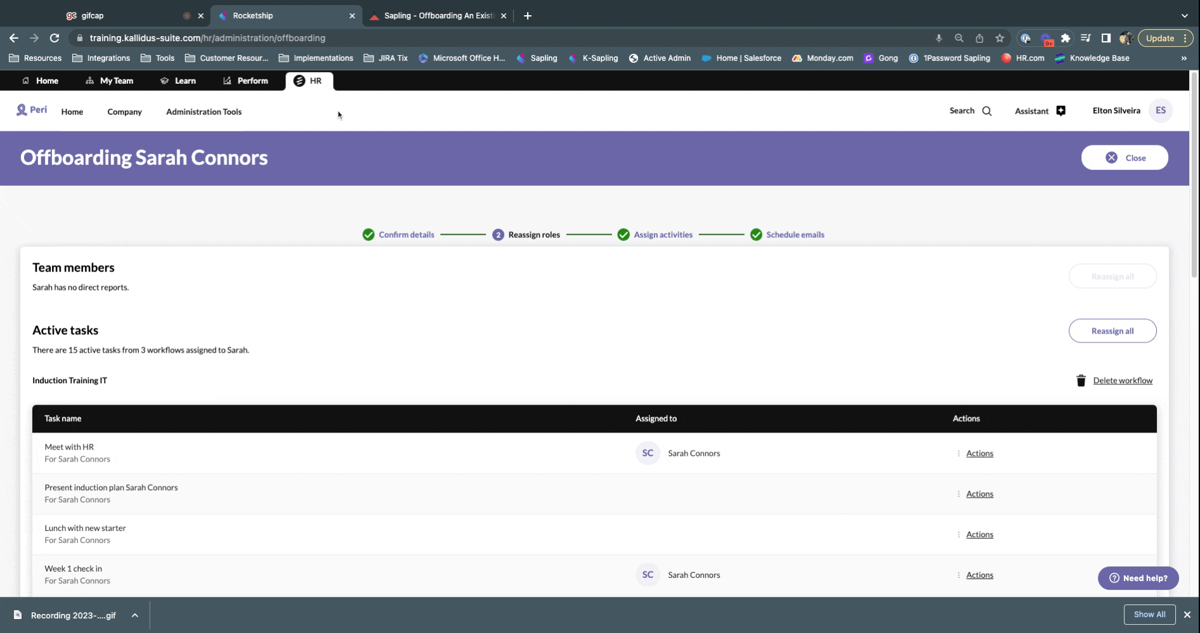Click the delete workflow trash icon
1200x633 pixels.
[1081, 381]
